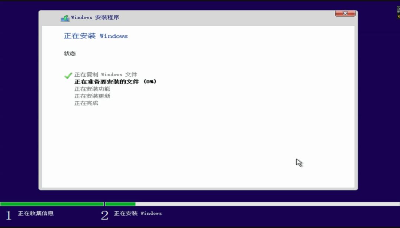Click the "状态" status label
This screenshot has height=228, width=400.
(70, 53)
